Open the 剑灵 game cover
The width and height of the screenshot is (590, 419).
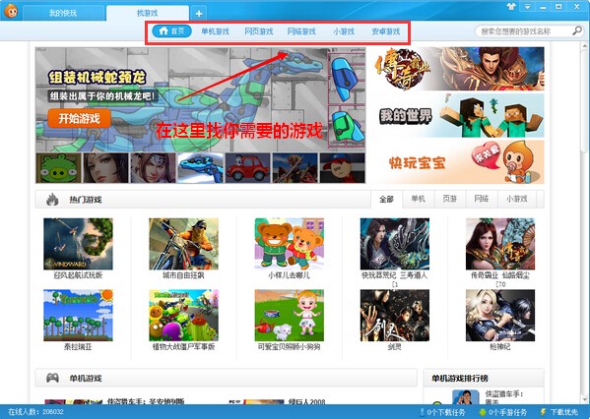pos(395,316)
